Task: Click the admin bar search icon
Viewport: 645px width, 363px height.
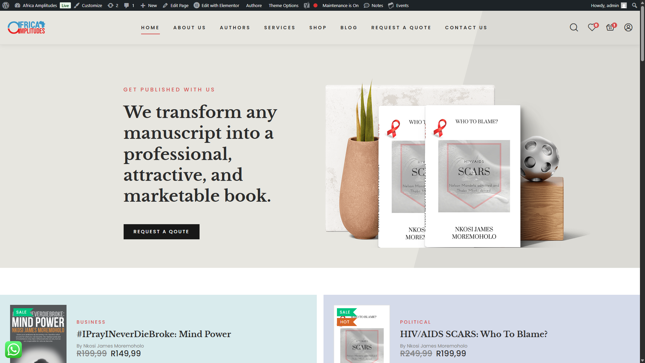Action: [x=634, y=5]
